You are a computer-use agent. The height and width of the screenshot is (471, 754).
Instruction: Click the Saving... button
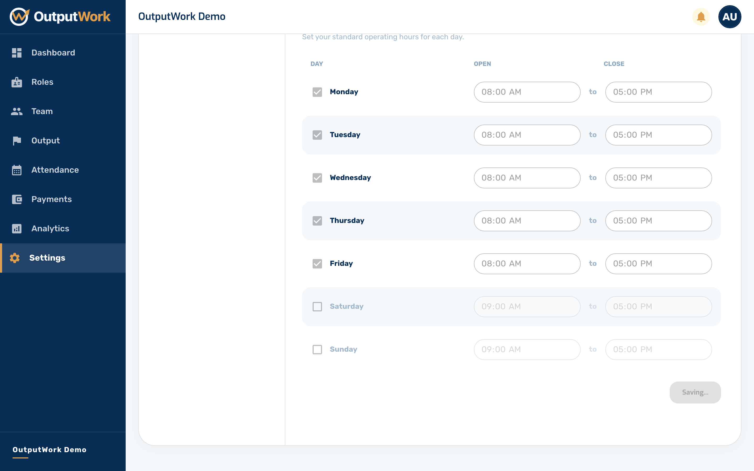[x=695, y=392]
